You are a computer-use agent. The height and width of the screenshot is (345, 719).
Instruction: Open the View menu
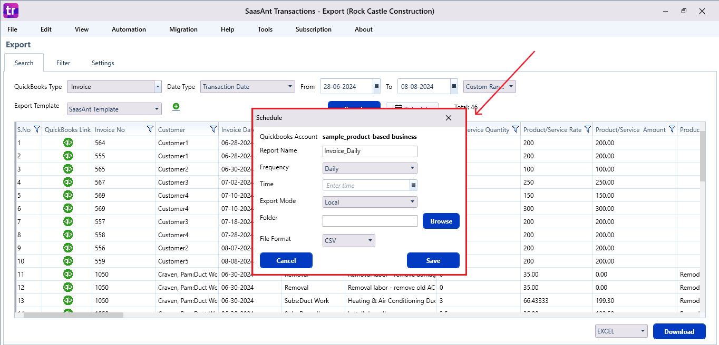[82, 29]
